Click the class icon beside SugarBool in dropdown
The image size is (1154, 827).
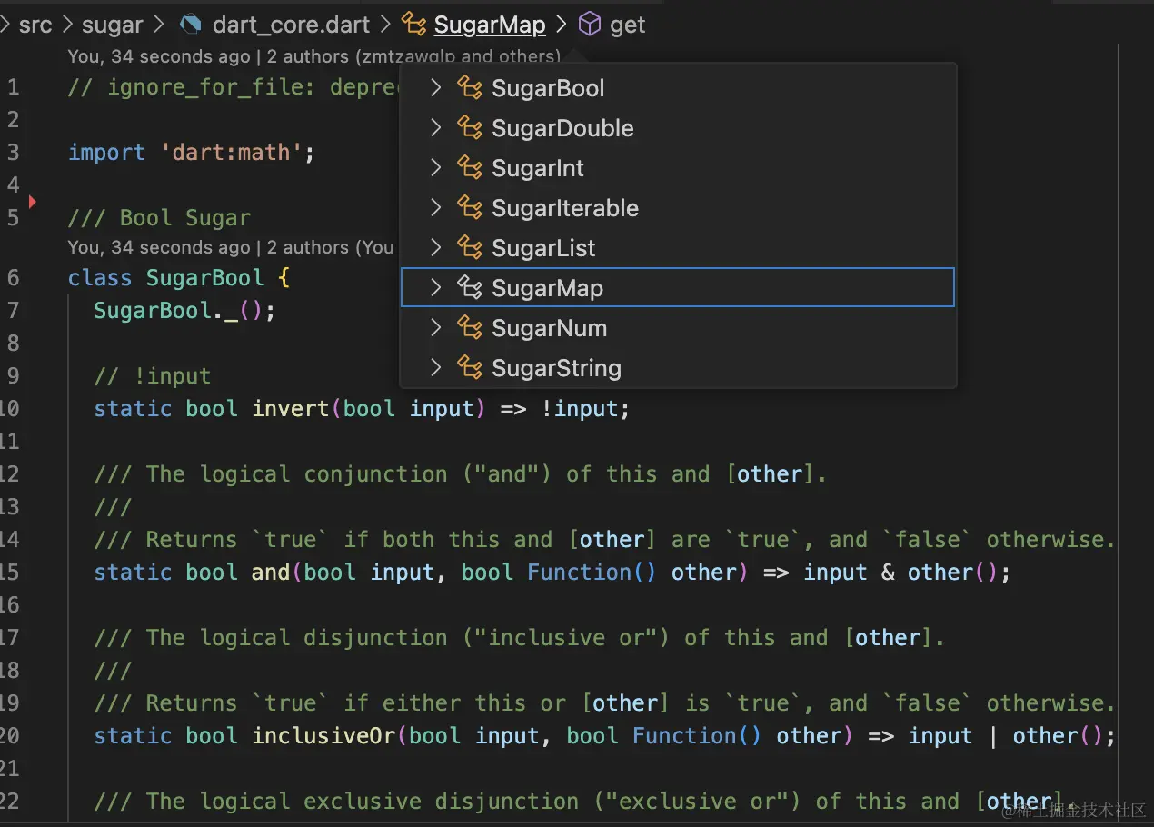pos(470,88)
